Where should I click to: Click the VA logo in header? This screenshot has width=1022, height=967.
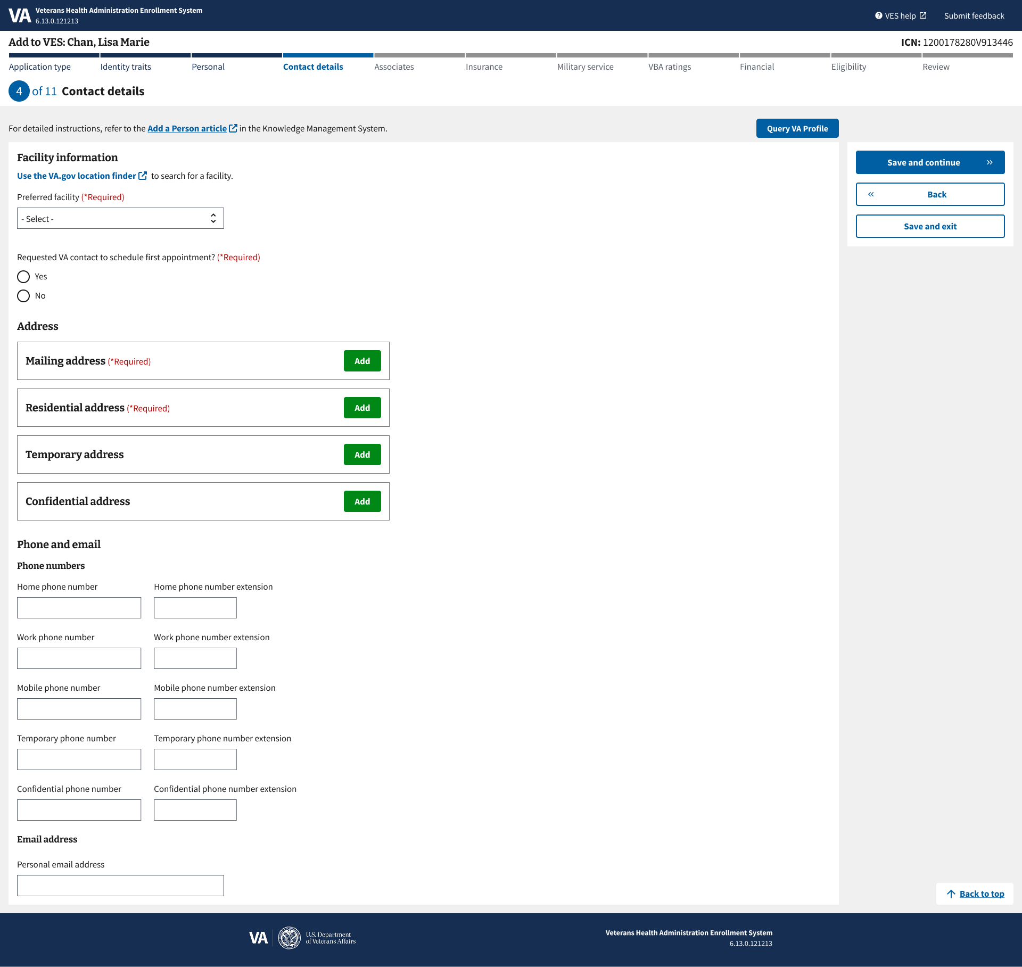click(x=20, y=15)
